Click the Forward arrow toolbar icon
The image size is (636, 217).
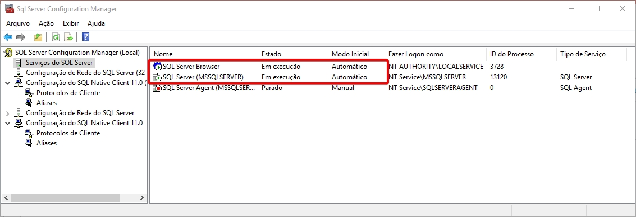point(21,37)
